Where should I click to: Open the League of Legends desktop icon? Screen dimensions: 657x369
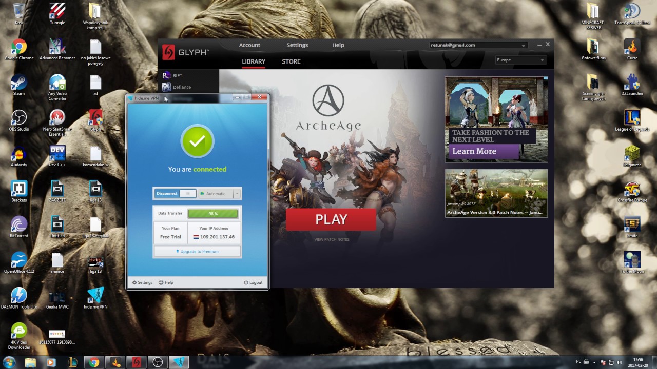pos(632,120)
